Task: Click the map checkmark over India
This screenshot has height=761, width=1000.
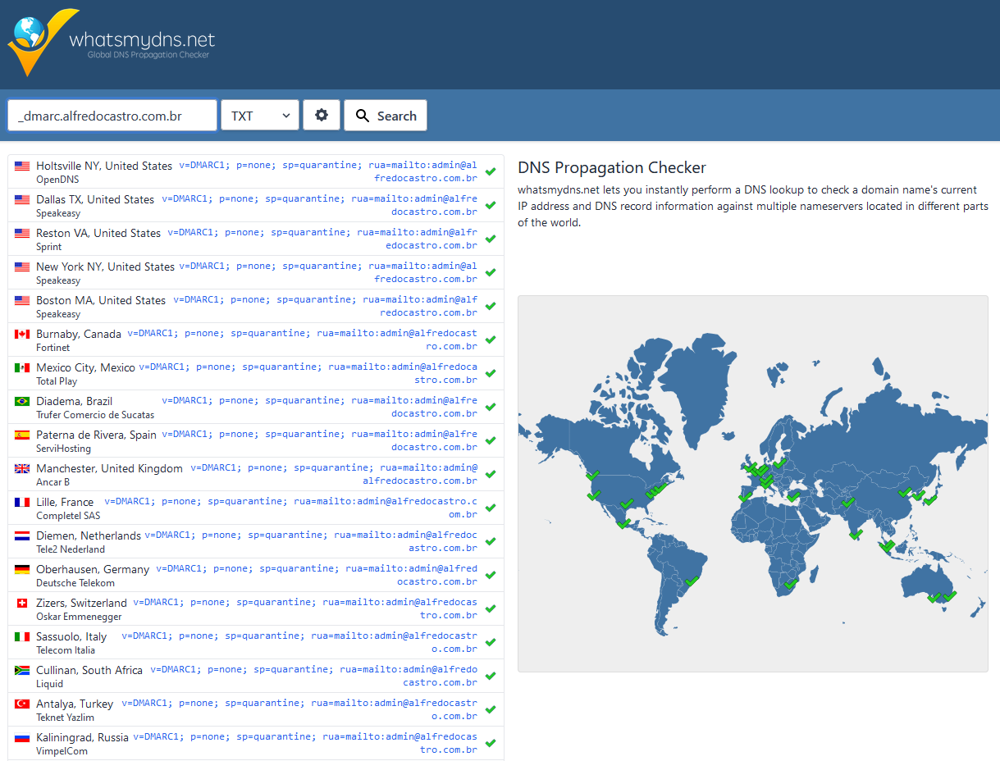Action: coord(856,534)
